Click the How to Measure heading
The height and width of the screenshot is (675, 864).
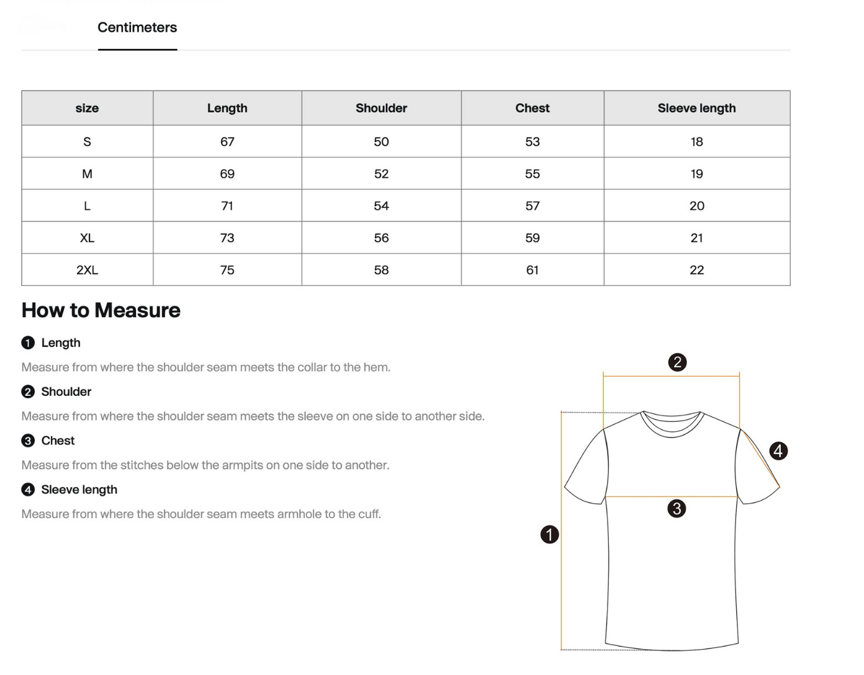click(x=101, y=310)
